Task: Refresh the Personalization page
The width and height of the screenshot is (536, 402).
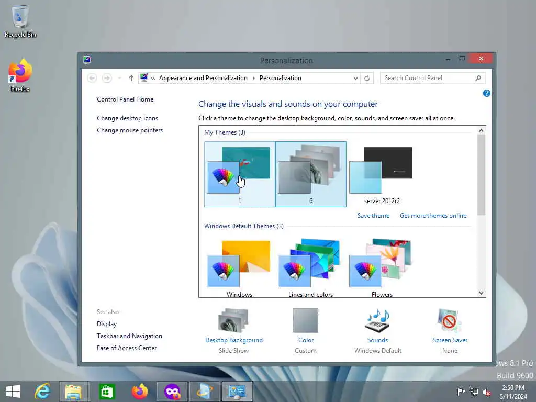Action: (367, 78)
